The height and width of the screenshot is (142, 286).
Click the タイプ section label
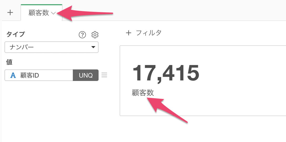coord(16,34)
